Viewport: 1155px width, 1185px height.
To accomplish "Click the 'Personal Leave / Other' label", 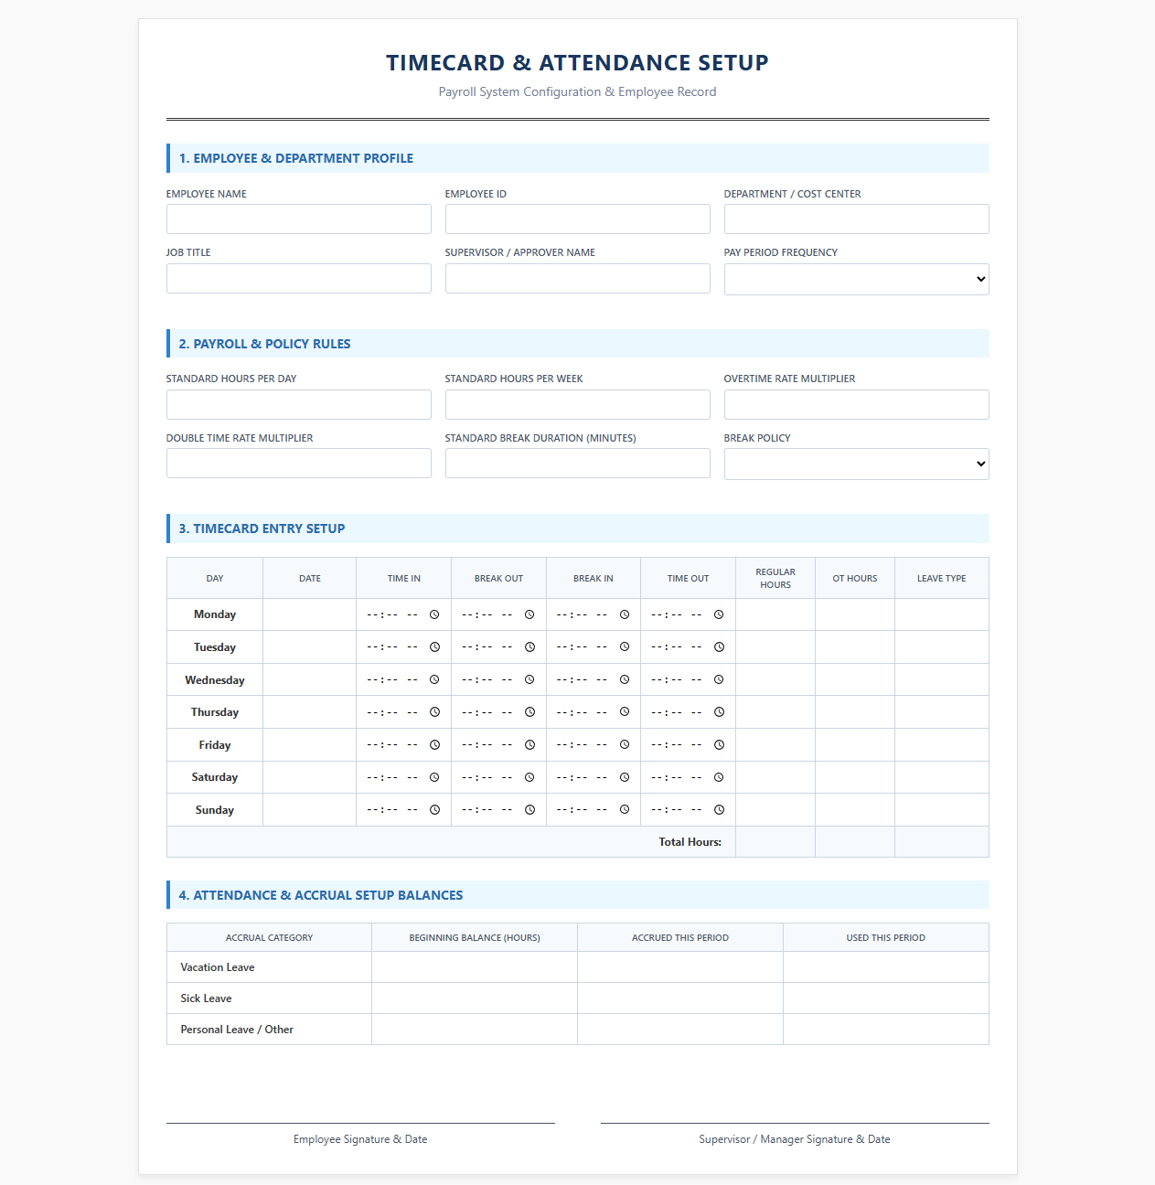I will 237,1030.
